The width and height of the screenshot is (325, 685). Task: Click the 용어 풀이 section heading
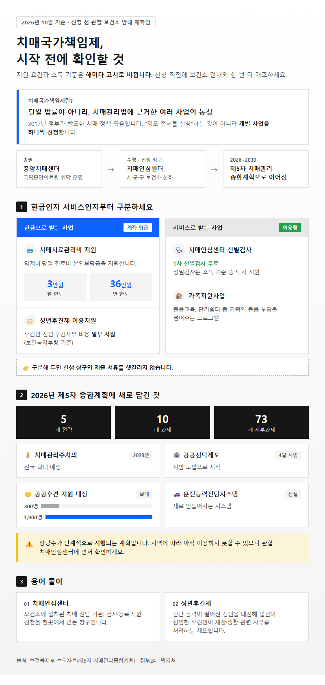[x=47, y=581]
